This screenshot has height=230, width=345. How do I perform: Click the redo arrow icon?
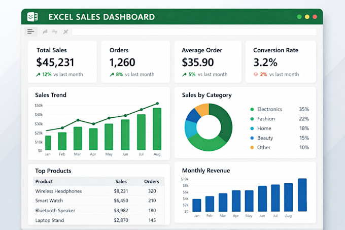point(55,32)
